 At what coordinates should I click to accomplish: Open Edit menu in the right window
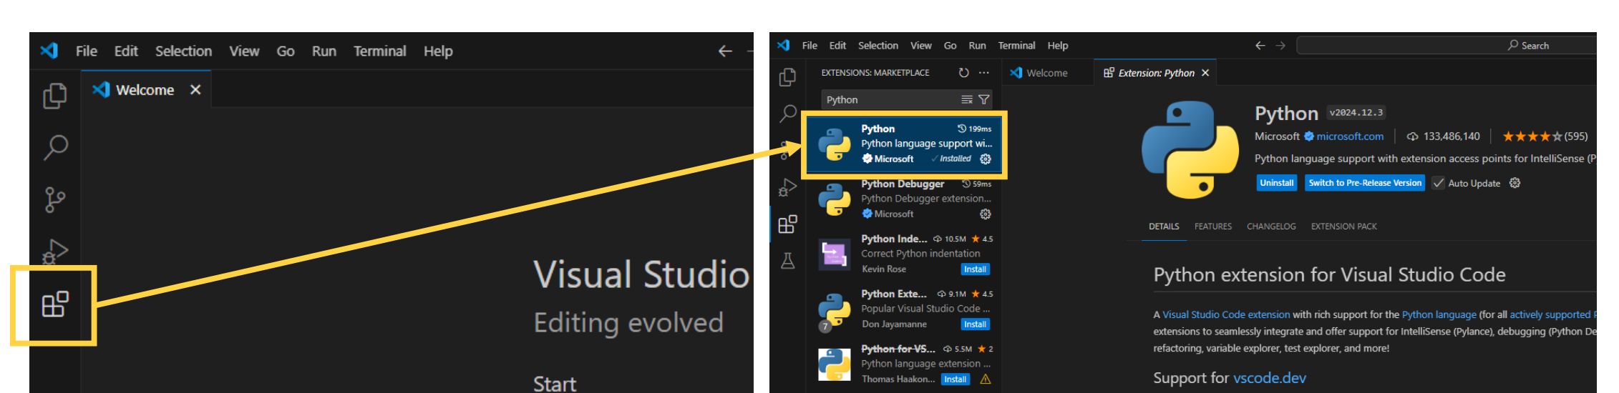pos(837,45)
